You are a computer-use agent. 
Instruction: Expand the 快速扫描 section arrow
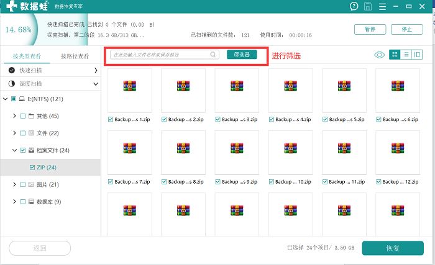pyautogui.click(x=96, y=70)
